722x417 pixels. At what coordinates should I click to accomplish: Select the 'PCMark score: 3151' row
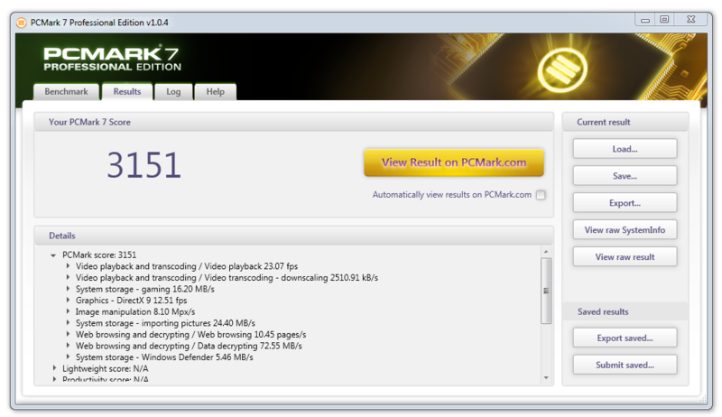(x=99, y=255)
